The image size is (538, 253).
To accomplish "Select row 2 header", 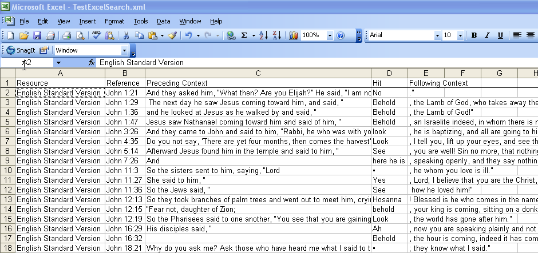I will point(7,93).
